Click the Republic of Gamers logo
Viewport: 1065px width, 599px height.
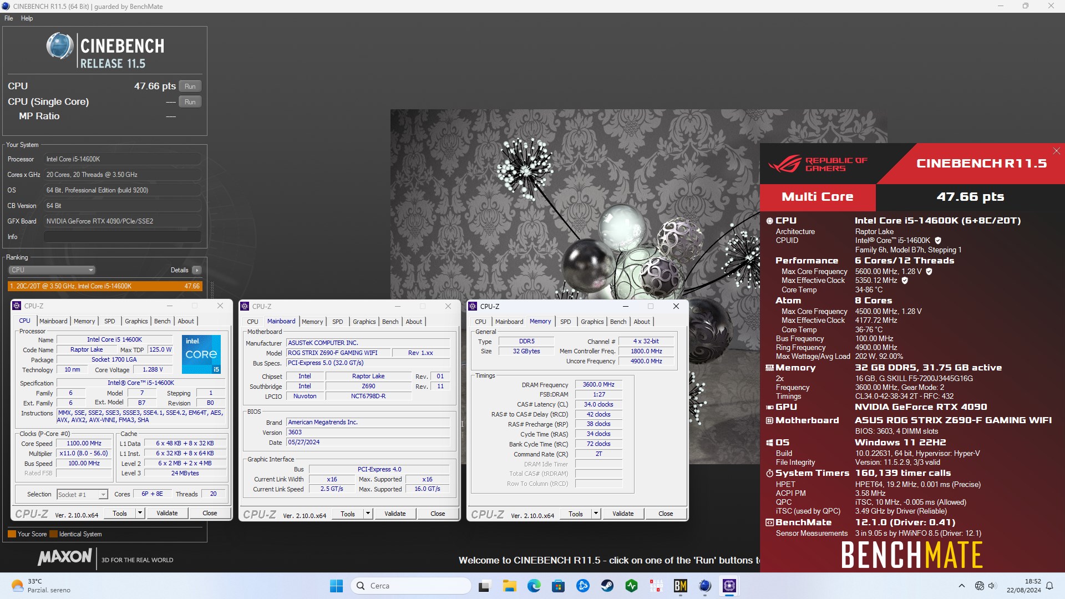coord(818,164)
